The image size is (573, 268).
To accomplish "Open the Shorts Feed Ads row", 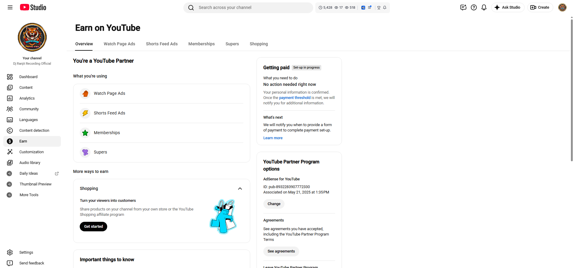I will (162, 113).
